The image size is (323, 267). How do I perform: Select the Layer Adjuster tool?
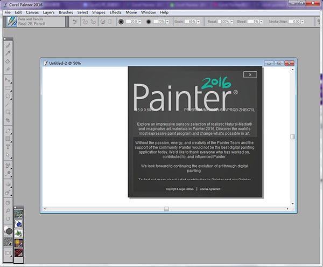tap(8, 80)
